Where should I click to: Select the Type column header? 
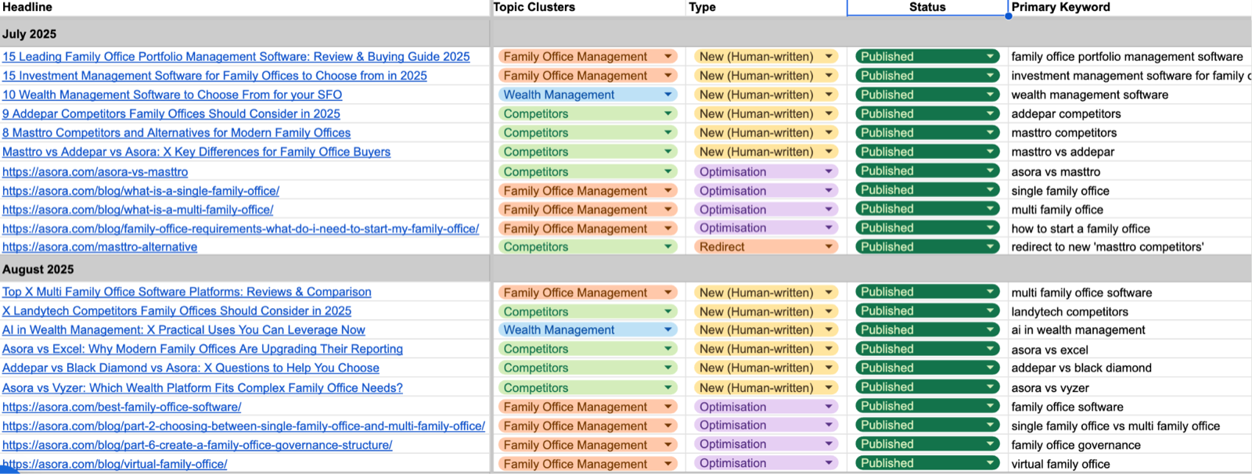pos(766,7)
